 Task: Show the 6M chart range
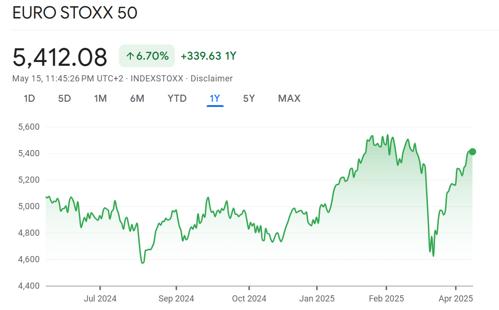(x=137, y=98)
